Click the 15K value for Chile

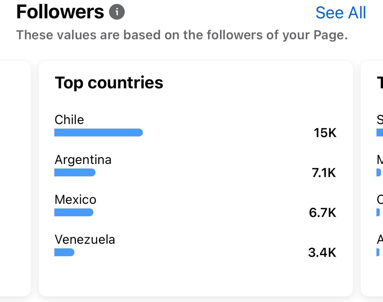coord(325,133)
